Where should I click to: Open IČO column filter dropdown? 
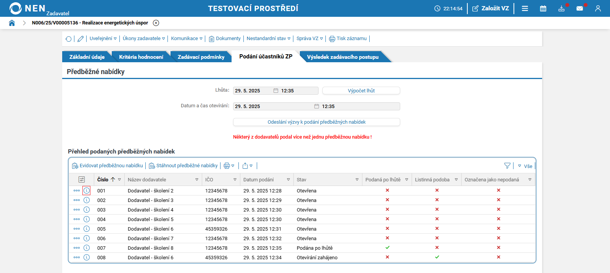[235, 179]
